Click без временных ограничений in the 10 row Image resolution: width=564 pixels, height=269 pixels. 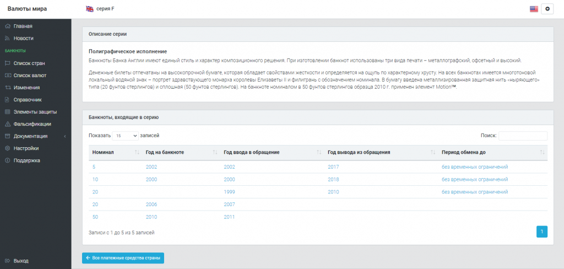(x=475, y=179)
